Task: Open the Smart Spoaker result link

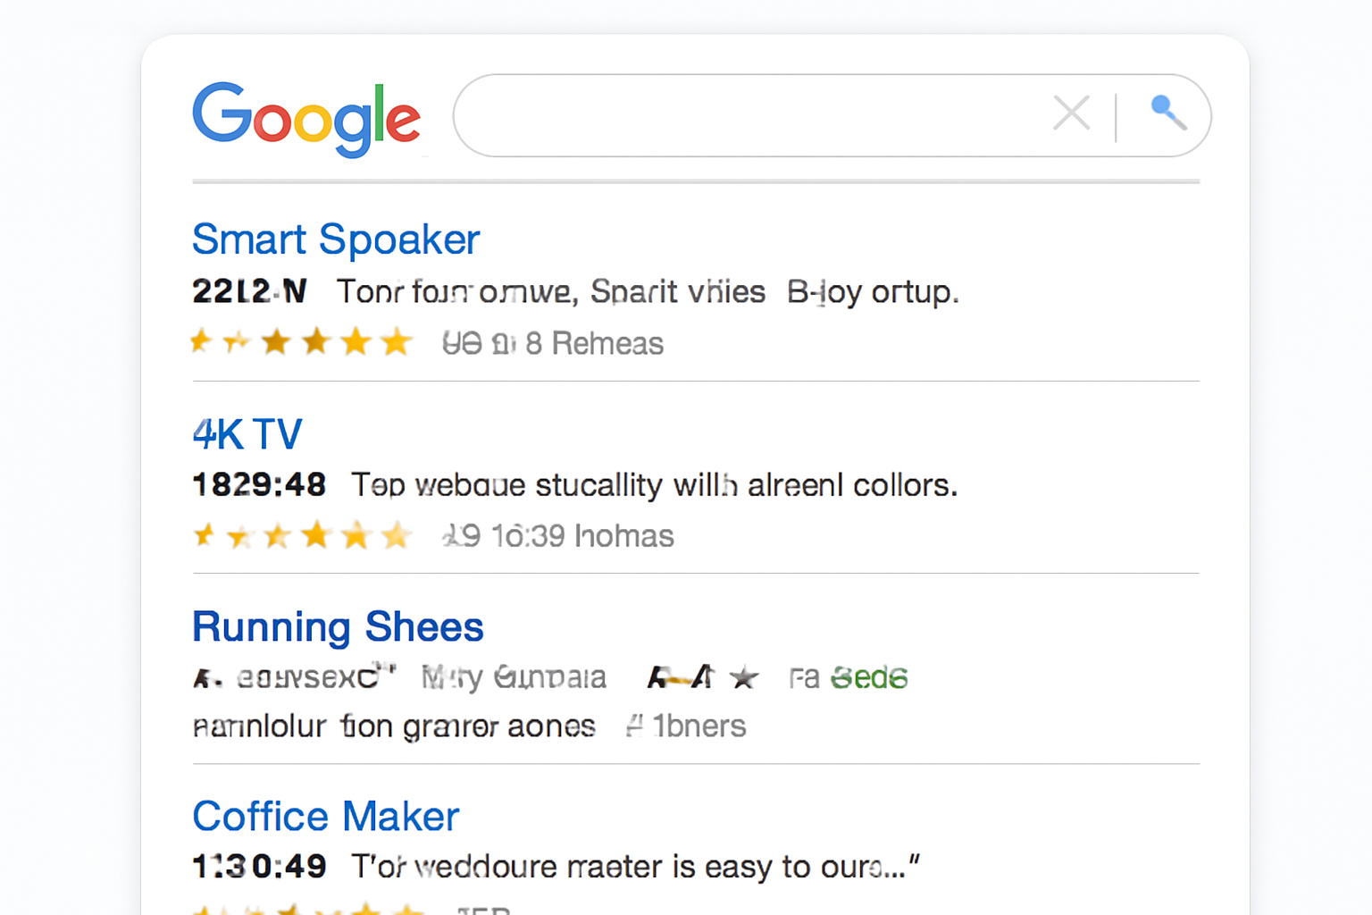Action: (336, 239)
